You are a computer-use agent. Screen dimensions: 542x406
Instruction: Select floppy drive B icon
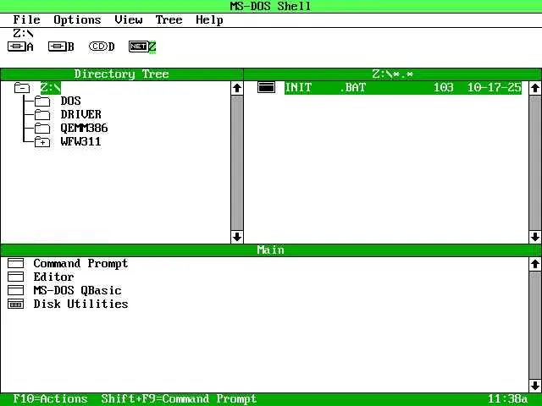pos(57,47)
